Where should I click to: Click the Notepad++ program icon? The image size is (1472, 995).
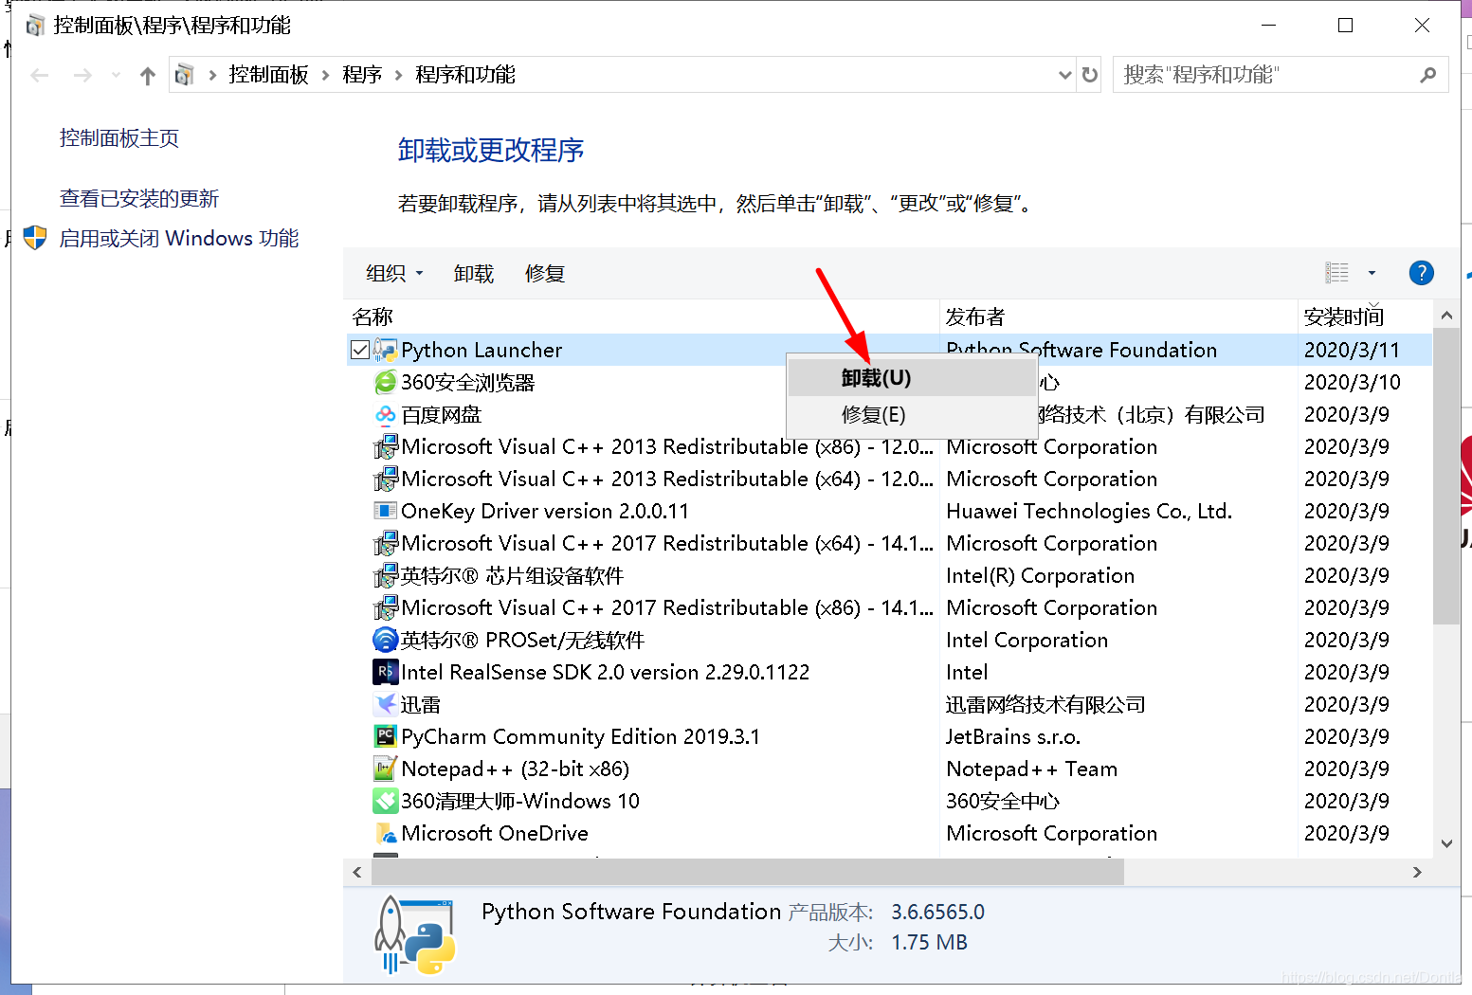point(385,769)
